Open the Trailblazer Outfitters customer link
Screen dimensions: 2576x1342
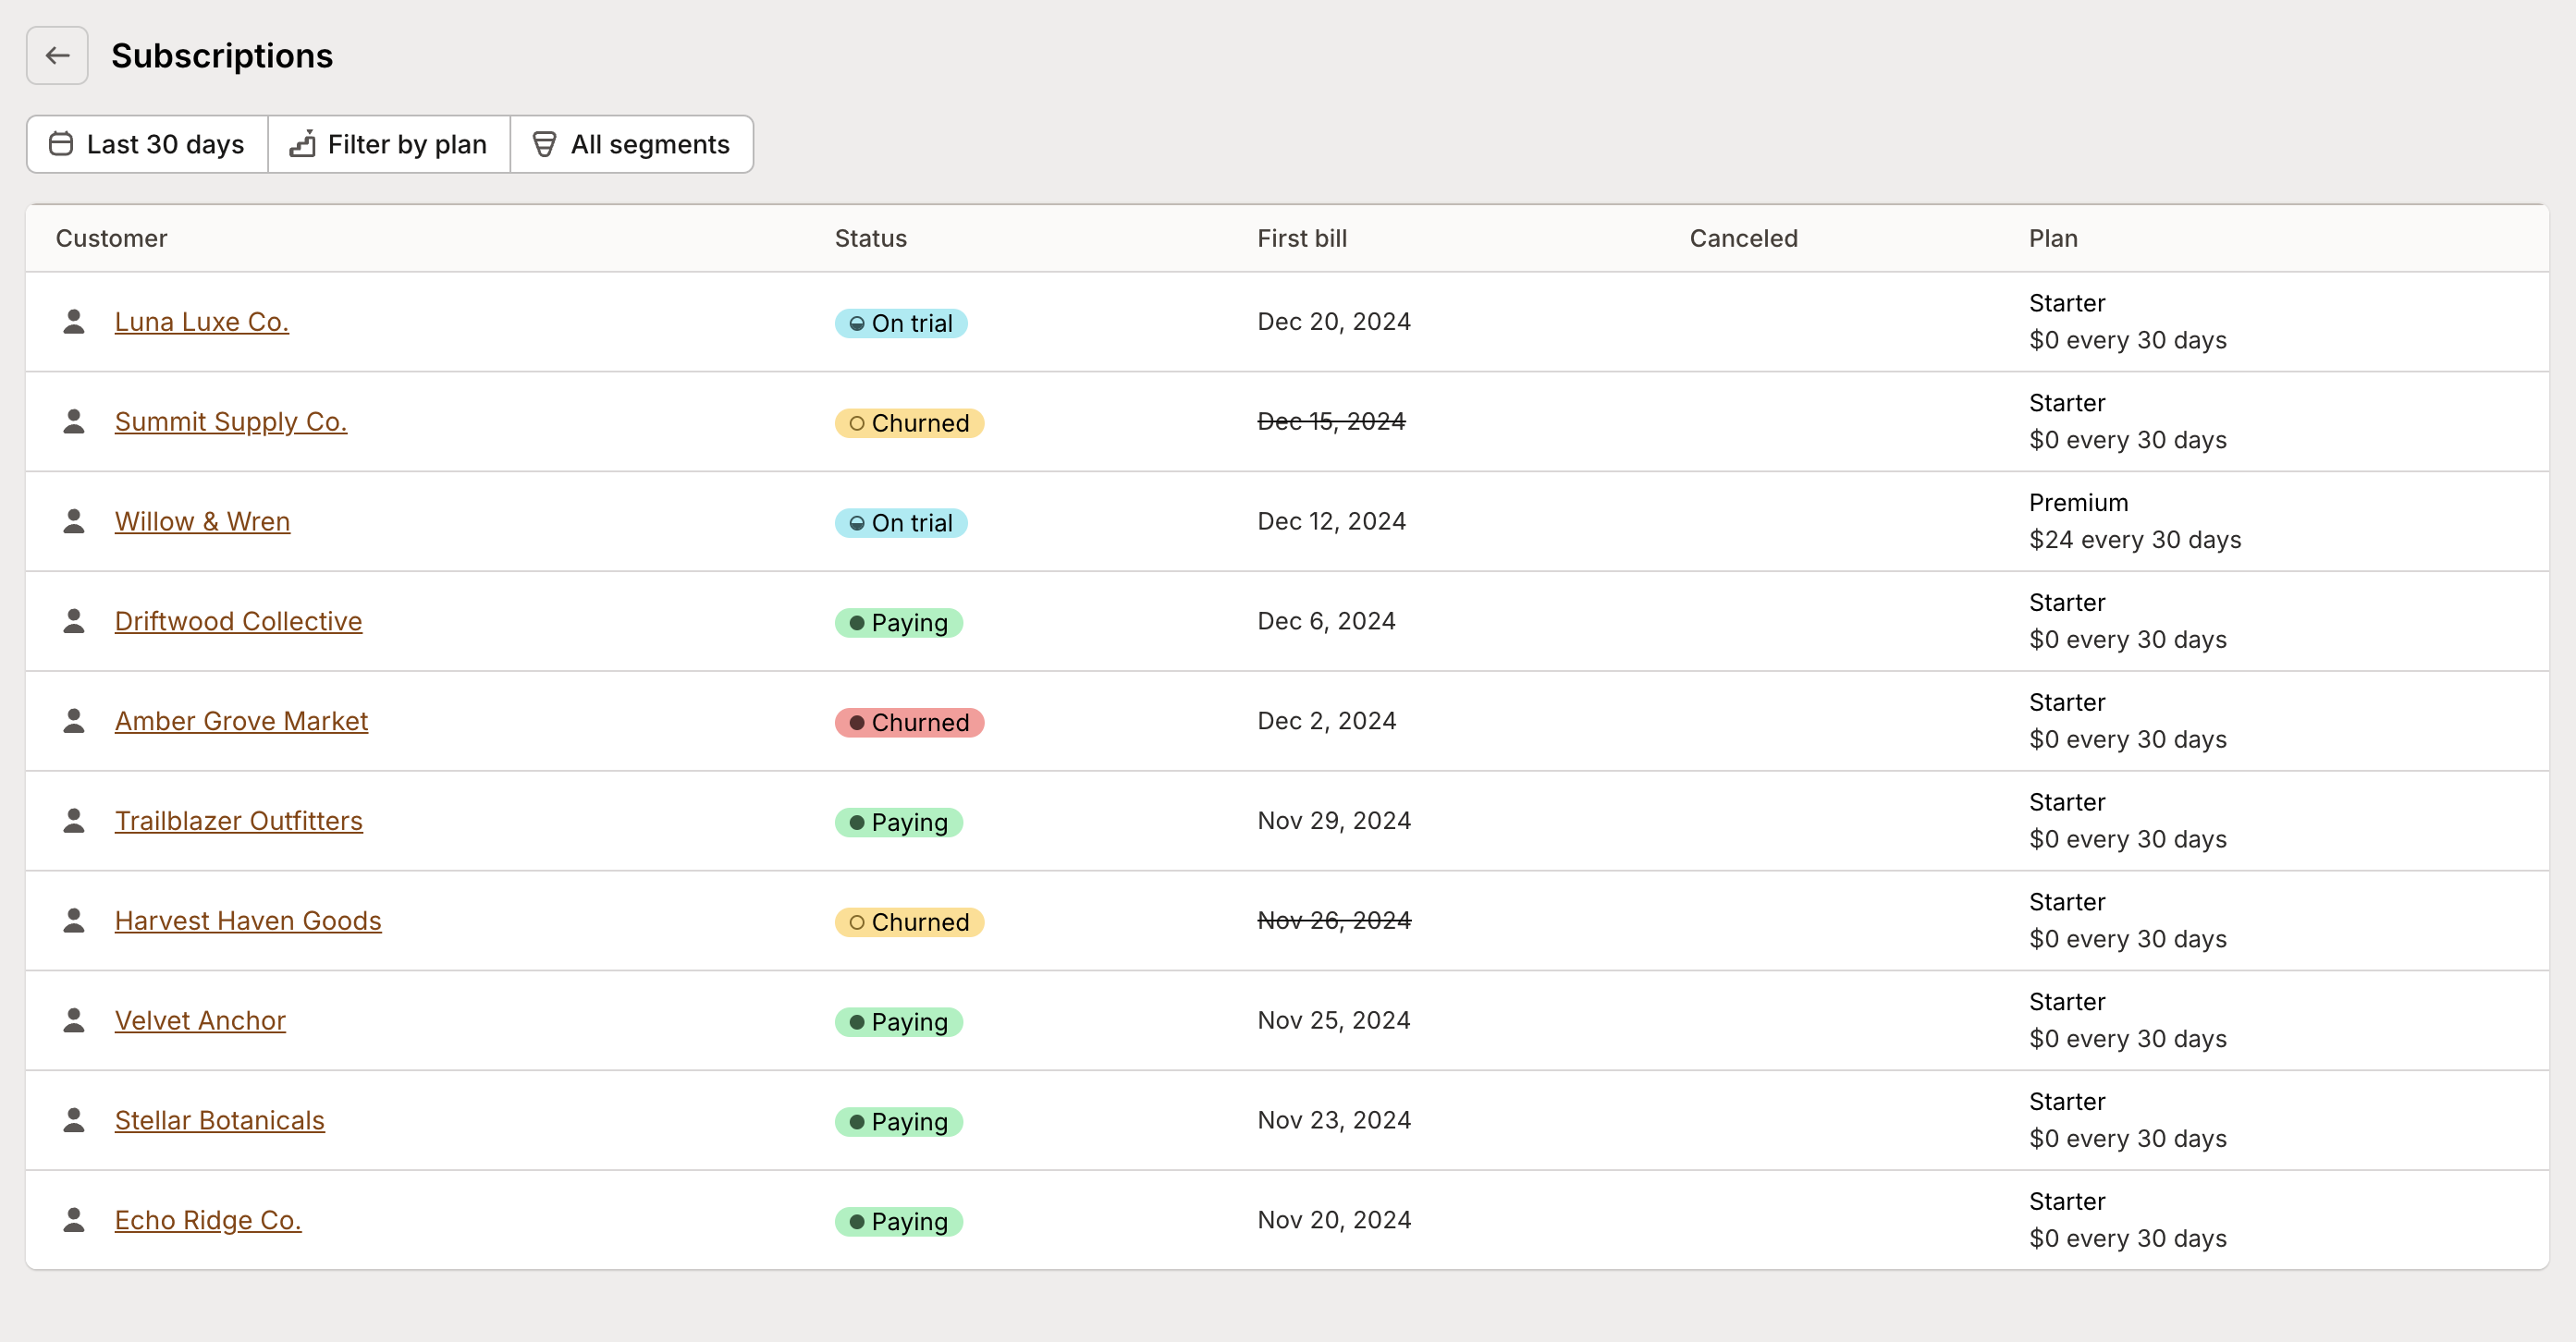coord(238,822)
